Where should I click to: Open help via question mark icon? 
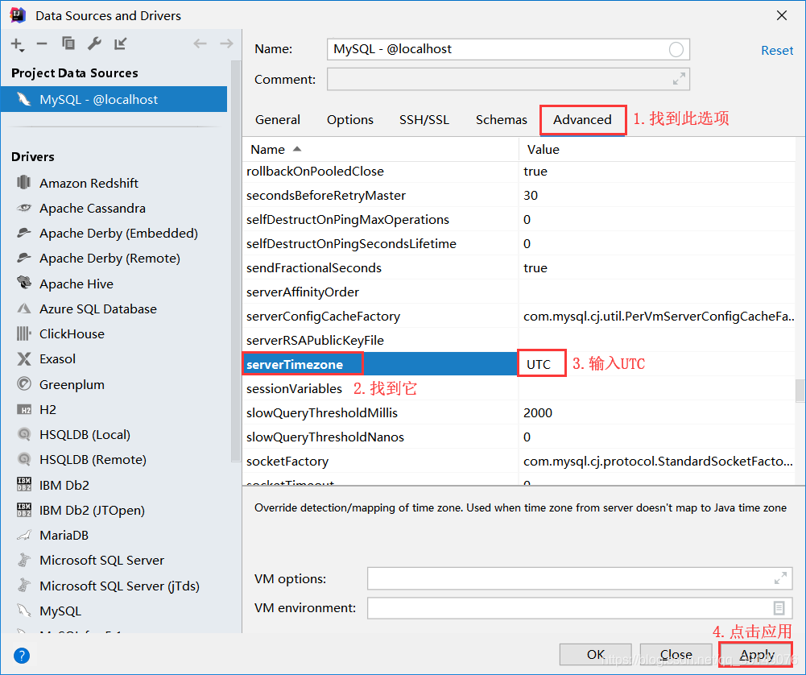click(x=22, y=656)
